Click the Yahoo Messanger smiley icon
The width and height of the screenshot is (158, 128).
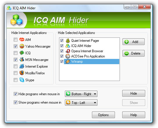pos(22,46)
